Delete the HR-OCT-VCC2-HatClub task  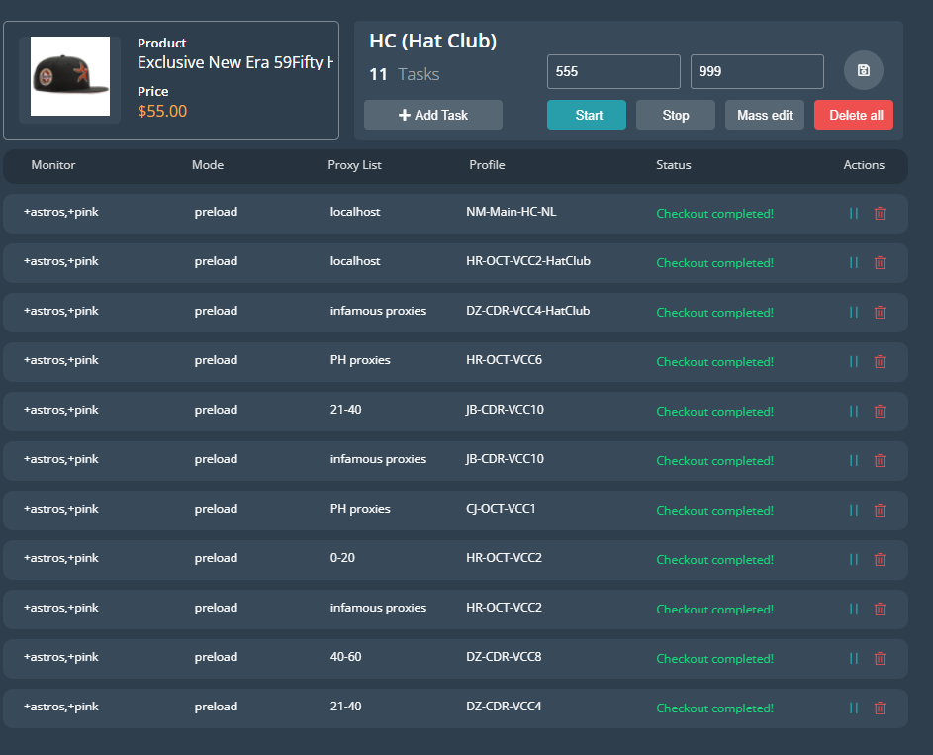pyautogui.click(x=880, y=262)
